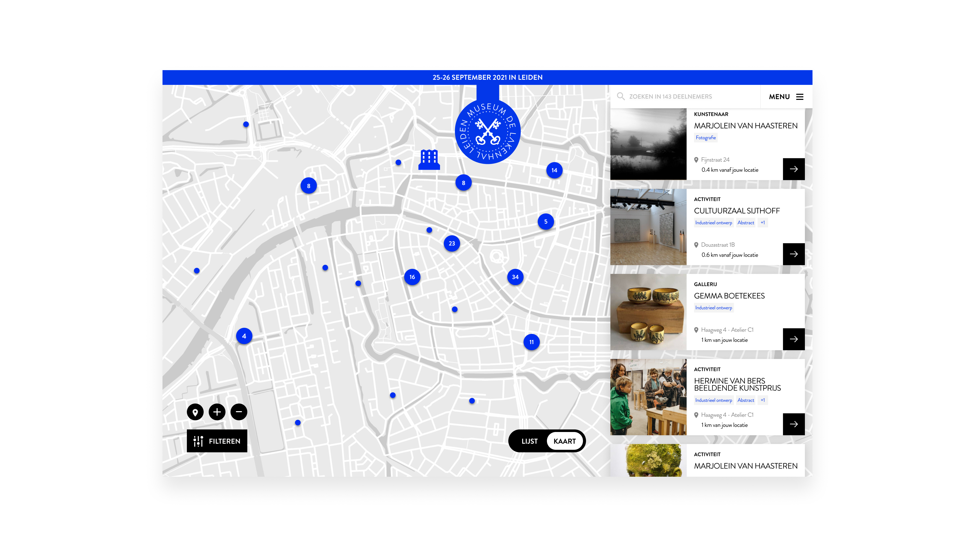
Task: Expand the +1 tags on Hermine van Bers
Action: 762,400
